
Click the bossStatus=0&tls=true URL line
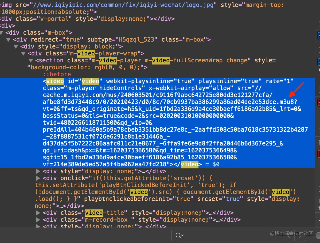click(138, 116)
